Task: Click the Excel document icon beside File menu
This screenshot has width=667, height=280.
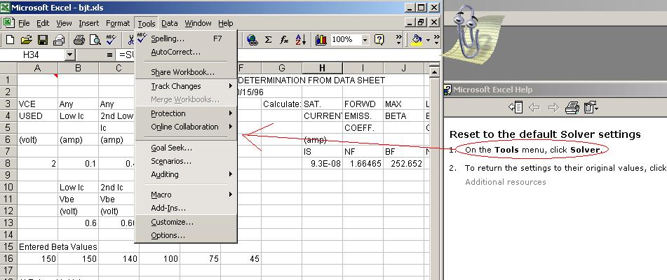Action: (x=9, y=22)
